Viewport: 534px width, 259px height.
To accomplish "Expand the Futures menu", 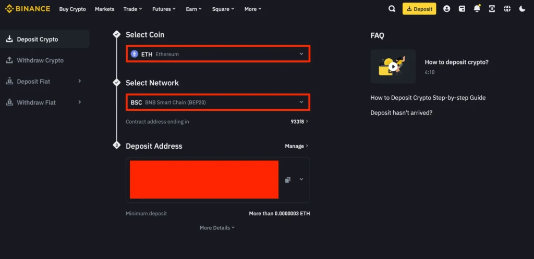I will click(x=164, y=9).
